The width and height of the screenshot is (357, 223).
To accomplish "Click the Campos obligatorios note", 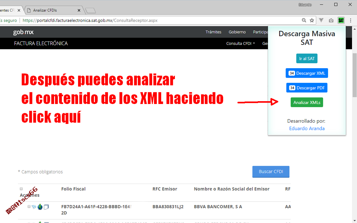I will [40, 172].
